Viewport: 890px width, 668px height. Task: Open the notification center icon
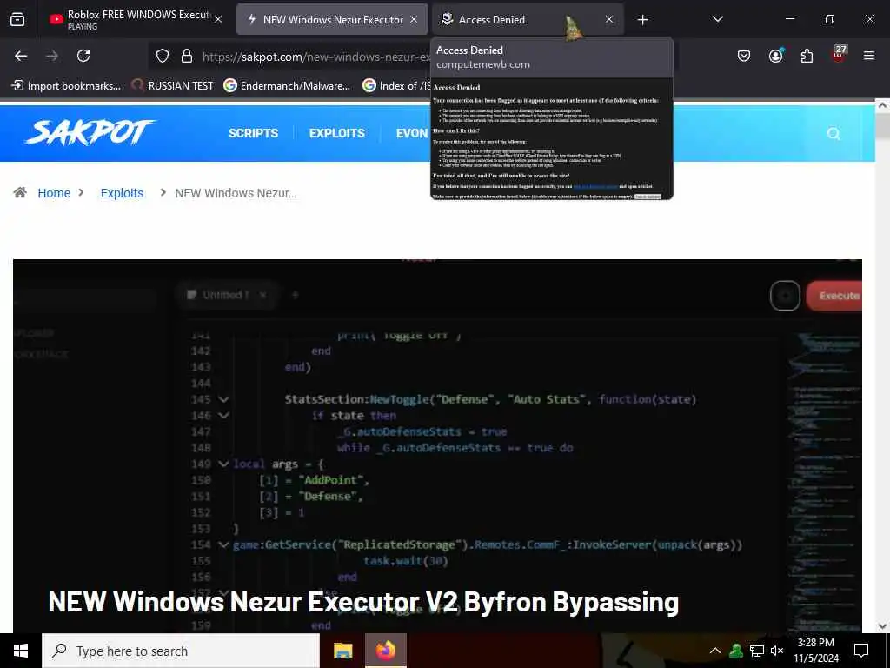tap(861, 651)
